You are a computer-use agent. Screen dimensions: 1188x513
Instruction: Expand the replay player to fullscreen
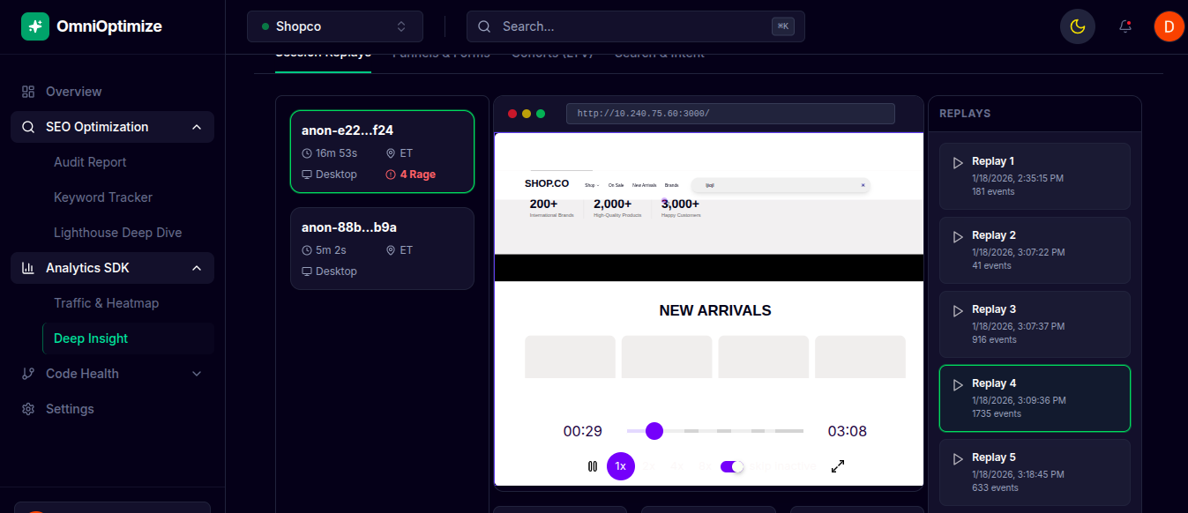pos(838,466)
